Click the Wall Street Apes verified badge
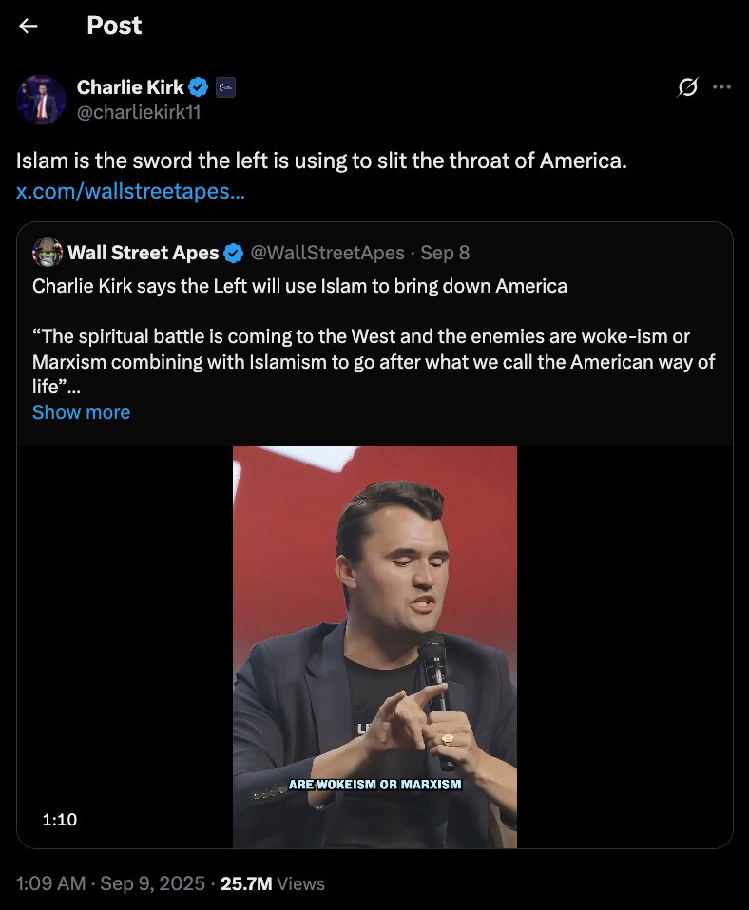Image resolution: width=749 pixels, height=910 pixels. point(234,253)
